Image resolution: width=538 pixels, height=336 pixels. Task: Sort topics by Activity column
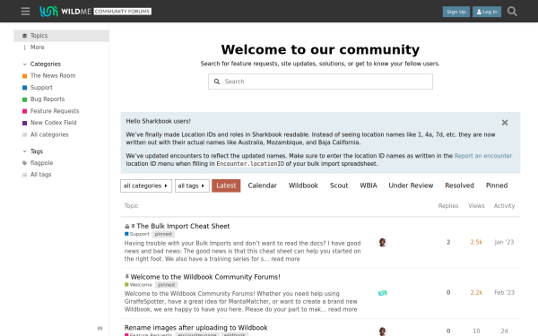pyautogui.click(x=504, y=206)
